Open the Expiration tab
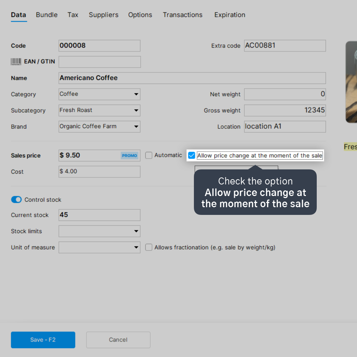Viewport: 357px width, 357px height. pyautogui.click(x=230, y=15)
